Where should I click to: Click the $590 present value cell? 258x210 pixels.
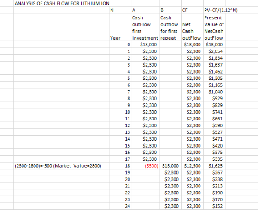[x=214, y=125]
